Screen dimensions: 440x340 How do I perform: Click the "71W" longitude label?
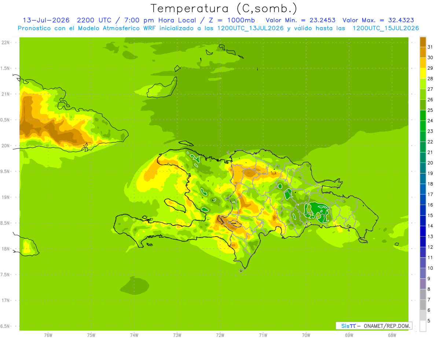tap(263, 335)
